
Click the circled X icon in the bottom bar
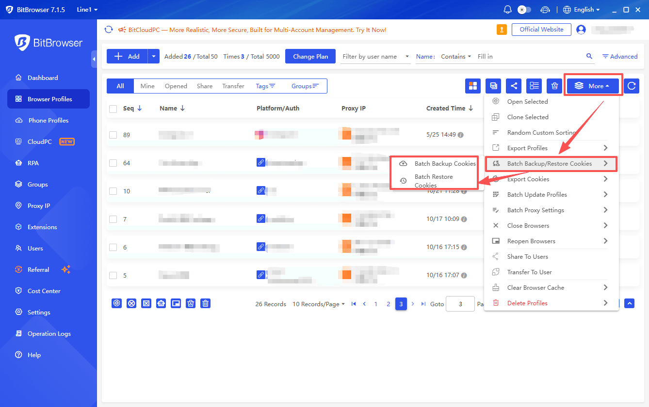[x=131, y=303]
